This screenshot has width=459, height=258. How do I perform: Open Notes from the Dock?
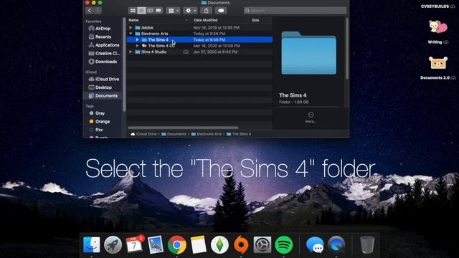click(x=198, y=244)
